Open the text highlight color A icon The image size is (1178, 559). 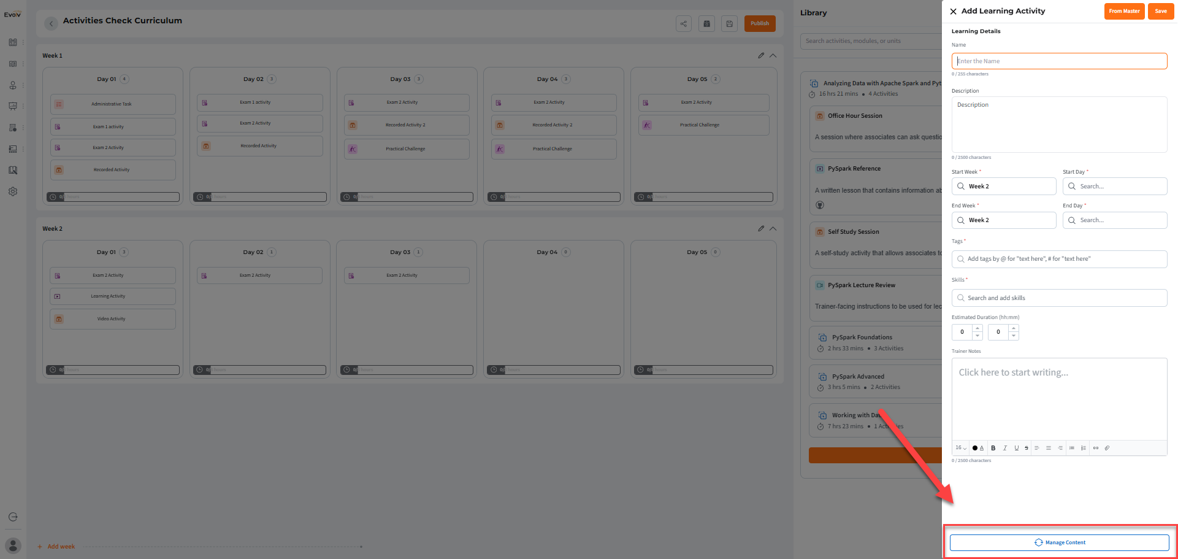(982, 448)
